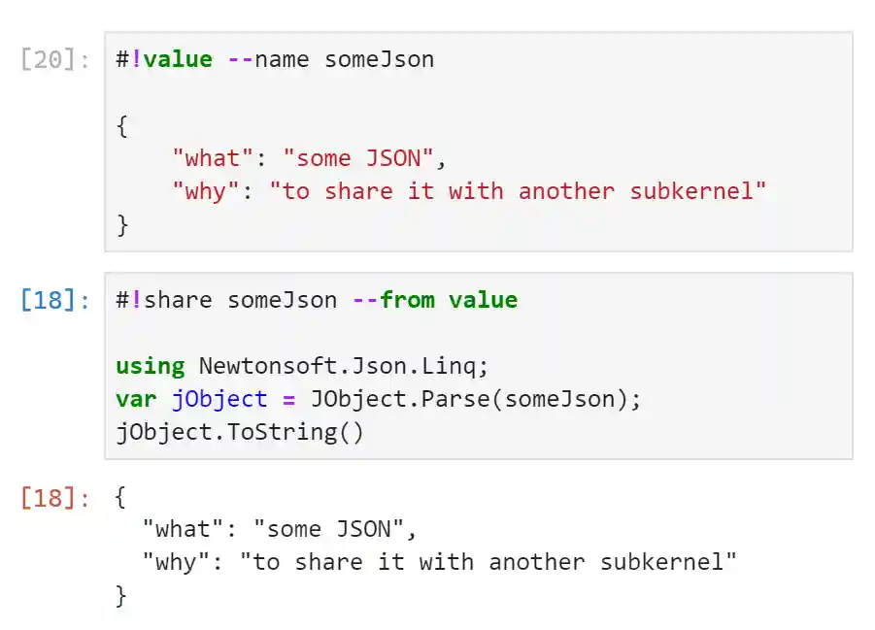Click someJson on the #!value line
Viewport: 875px width, 630px height.
pos(379,59)
